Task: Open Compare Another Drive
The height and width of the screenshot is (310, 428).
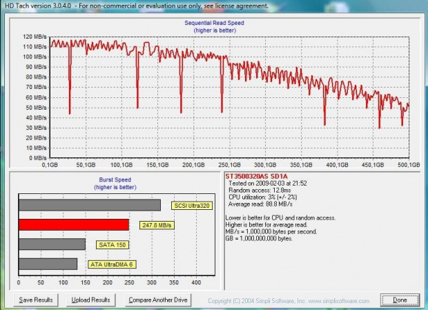Action: (158, 300)
